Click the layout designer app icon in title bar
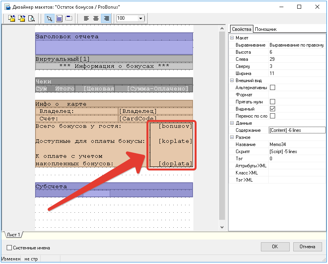Viewport: 328px width, 264px height. click(7, 7)
